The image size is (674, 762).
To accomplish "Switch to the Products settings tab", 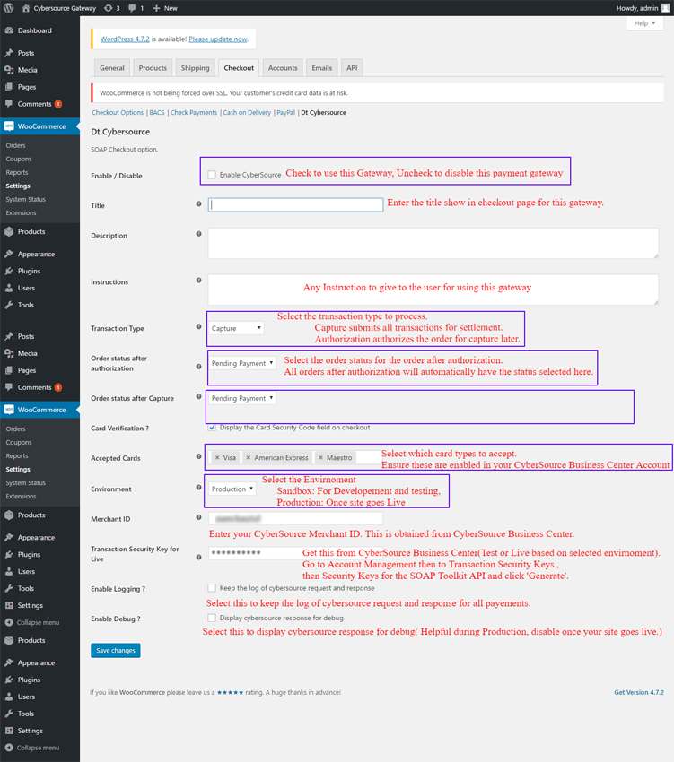I will (153, 68).
